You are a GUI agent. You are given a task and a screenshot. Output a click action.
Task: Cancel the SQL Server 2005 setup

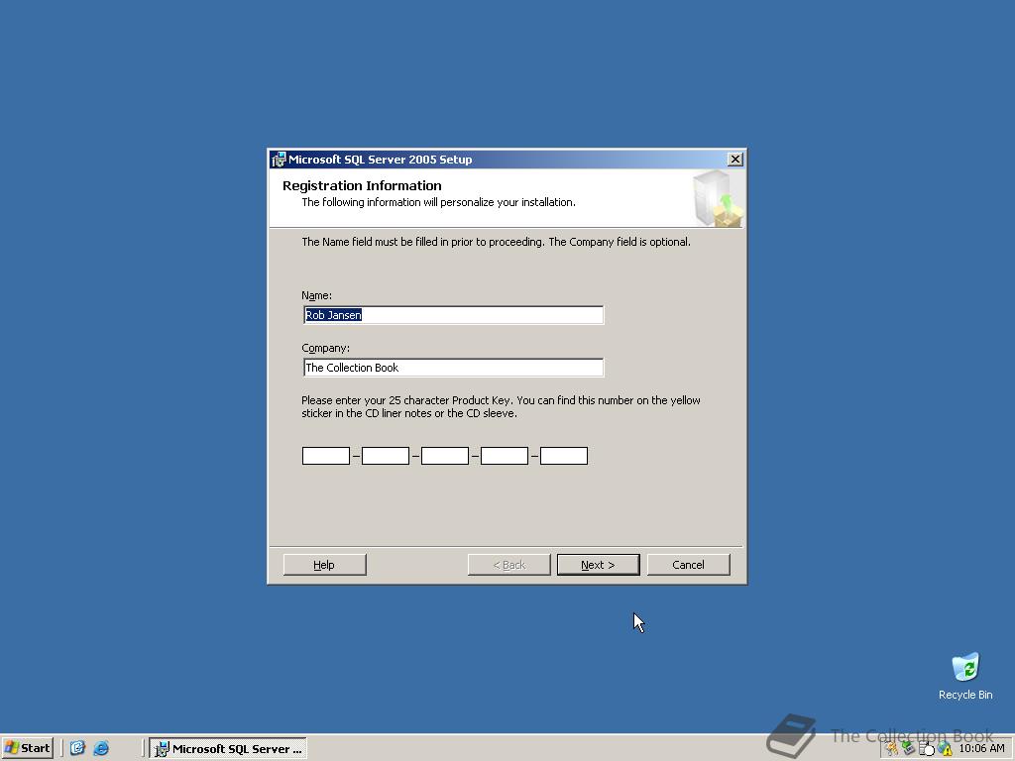tap(688, 564)
